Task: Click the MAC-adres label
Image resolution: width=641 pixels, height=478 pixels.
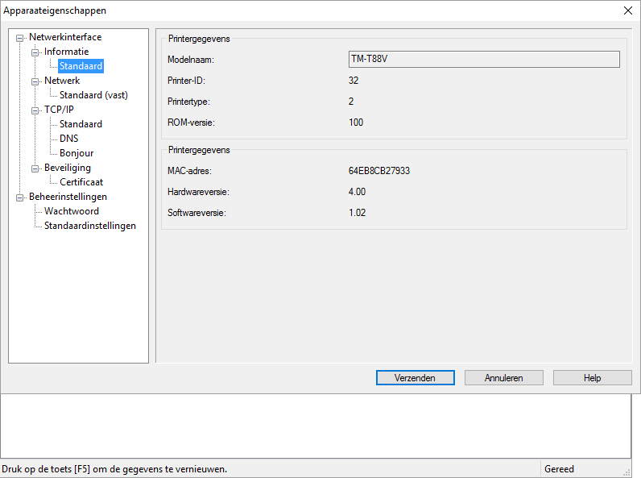Action: click(x=189, y=171)
